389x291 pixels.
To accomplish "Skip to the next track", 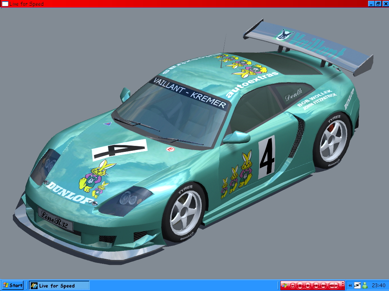I will [323, 286].
